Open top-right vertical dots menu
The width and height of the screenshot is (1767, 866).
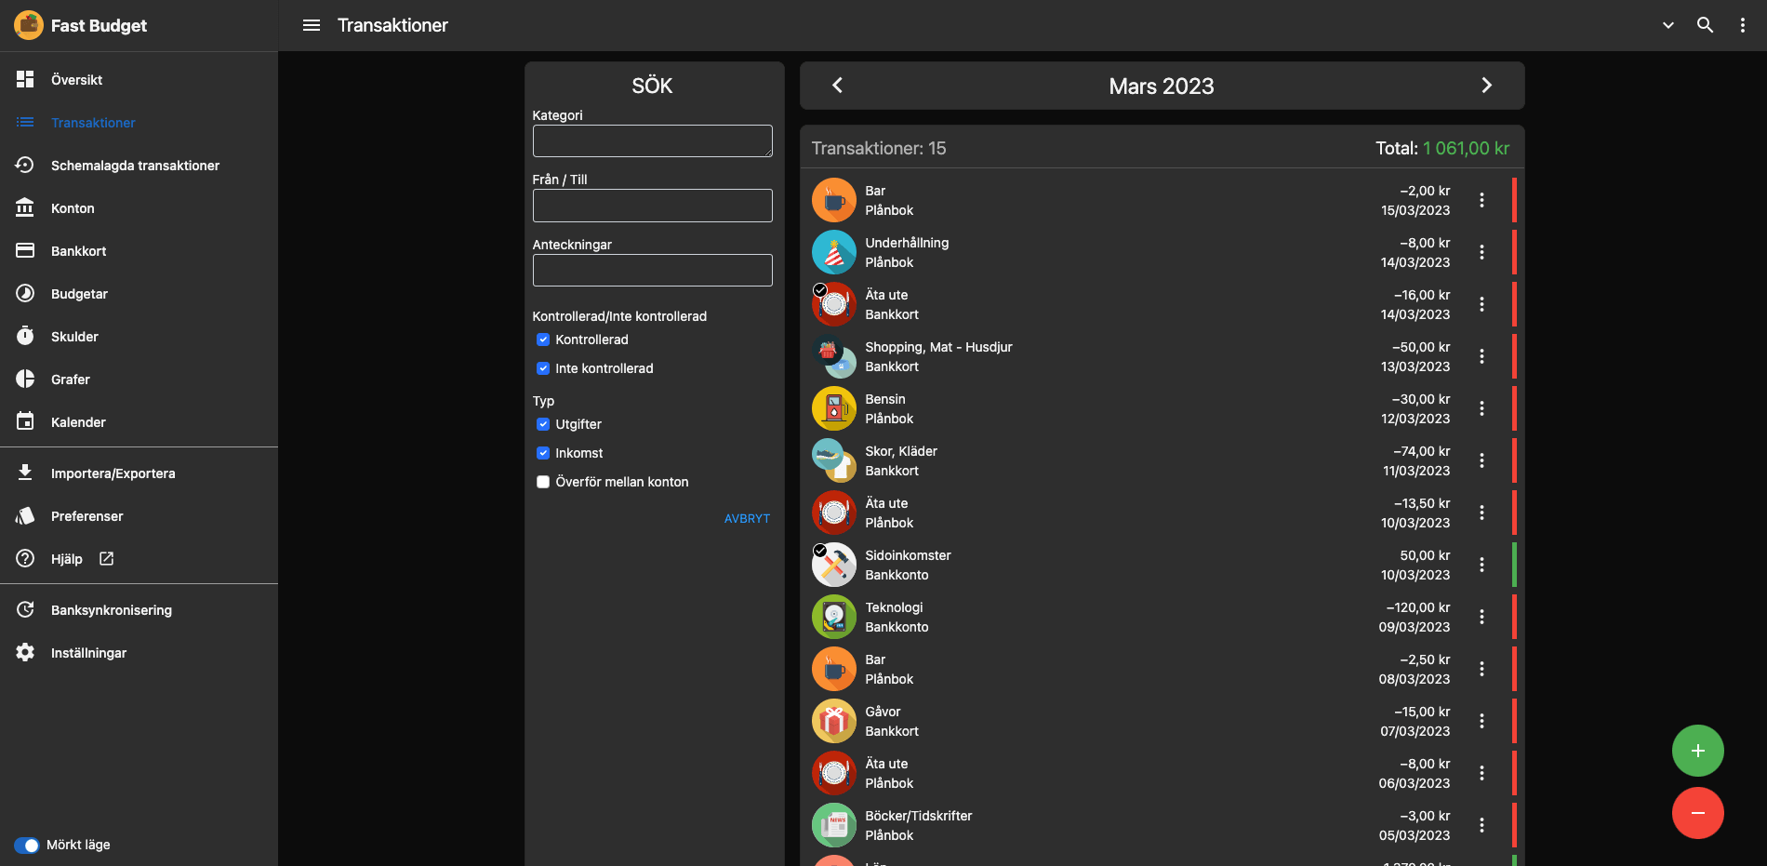pos(1742,25)
